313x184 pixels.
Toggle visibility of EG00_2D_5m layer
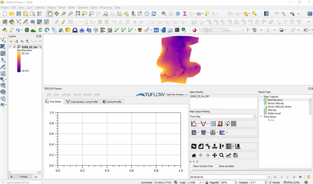point(14,47)
